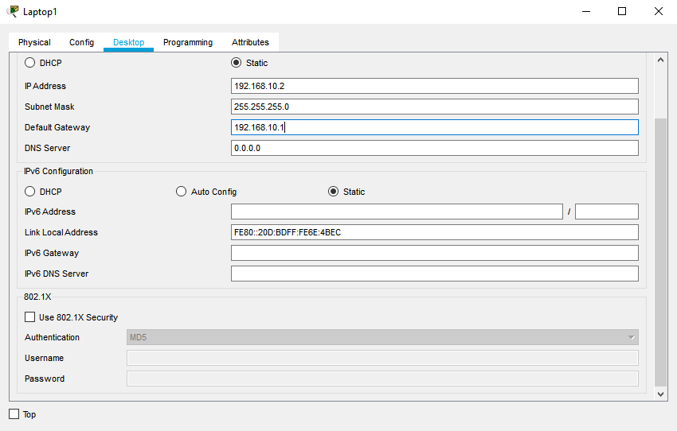The image size is (677, 431).
Task: Enable IPv6 Auto Config option
Action: pyautogui.click(x=182, y=192)
